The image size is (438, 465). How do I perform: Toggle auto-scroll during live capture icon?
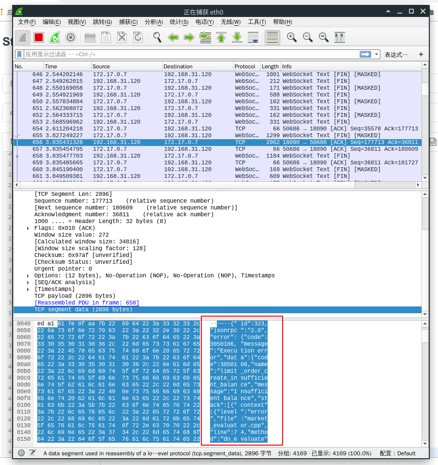tap(253, 38)
